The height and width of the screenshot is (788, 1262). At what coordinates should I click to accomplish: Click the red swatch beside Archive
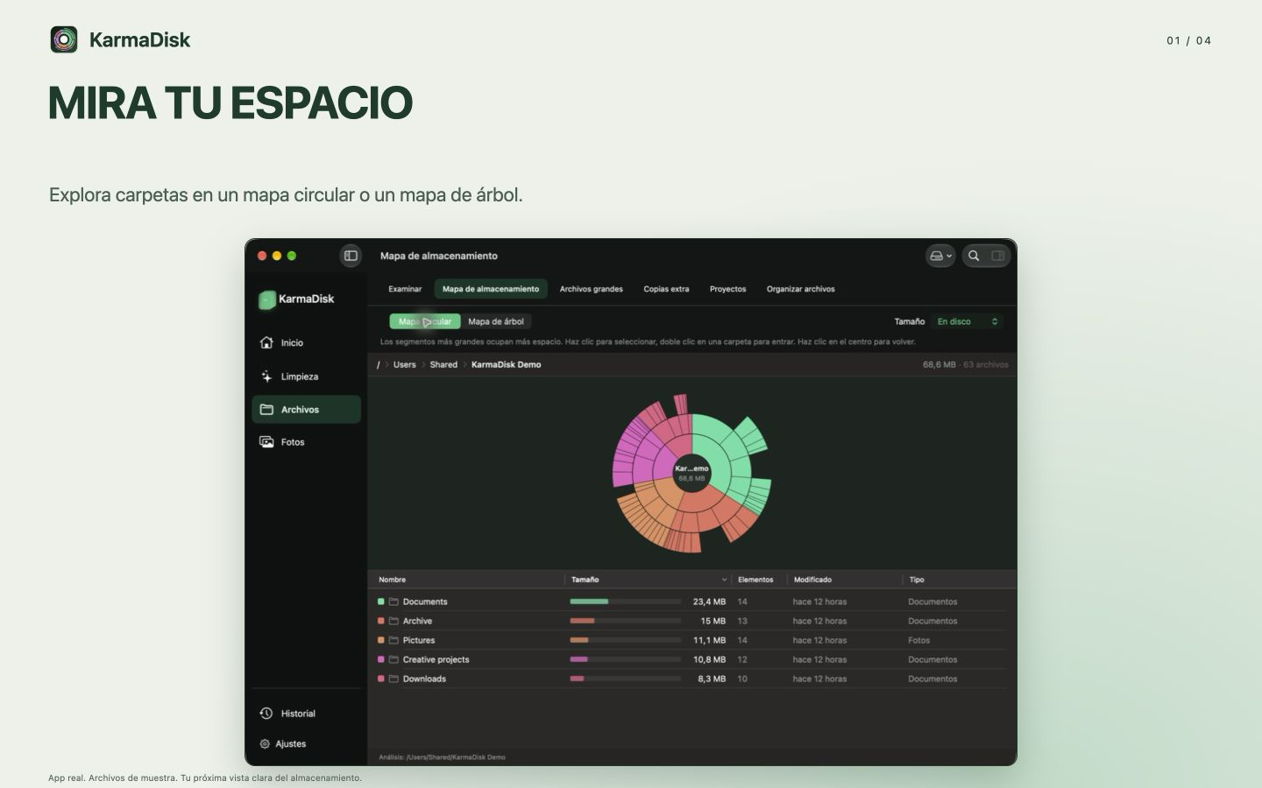pos(381,622)
